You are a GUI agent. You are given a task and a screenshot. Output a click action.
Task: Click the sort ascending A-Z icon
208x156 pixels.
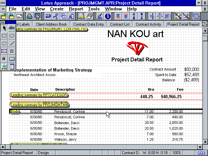click(x=134, y=16)
